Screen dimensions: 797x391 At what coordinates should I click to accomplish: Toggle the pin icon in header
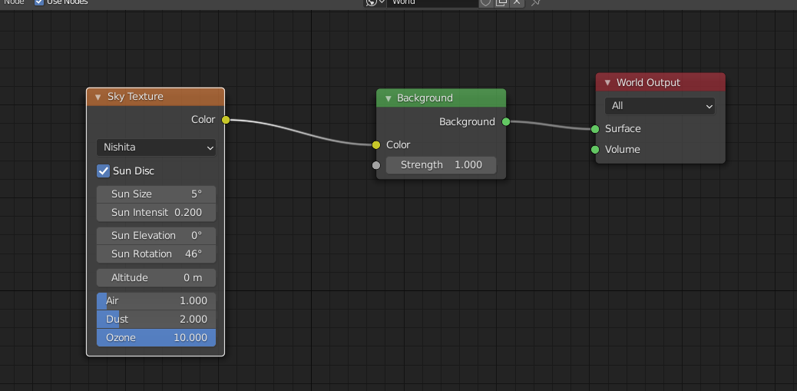(x=536, y=2)
